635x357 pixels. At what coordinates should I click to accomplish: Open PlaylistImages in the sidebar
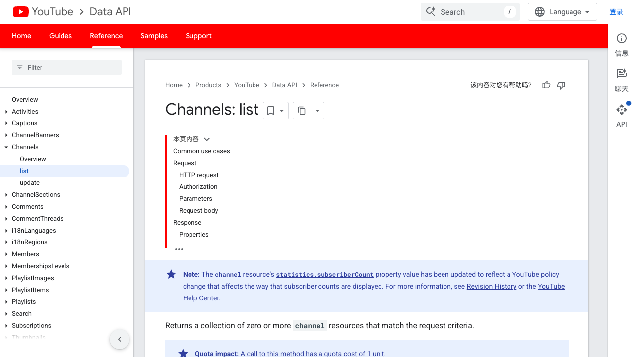click(x=33, y=278)
